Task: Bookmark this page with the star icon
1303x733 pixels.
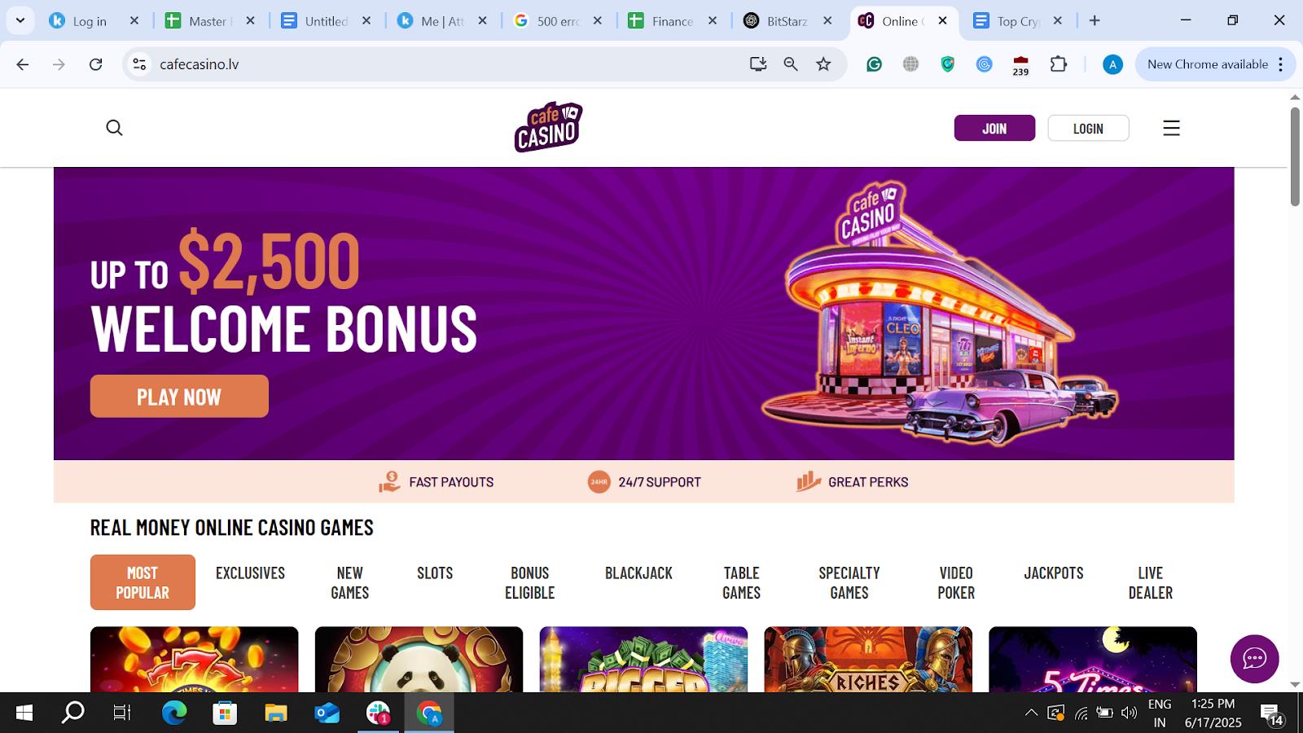Action: 823,64
